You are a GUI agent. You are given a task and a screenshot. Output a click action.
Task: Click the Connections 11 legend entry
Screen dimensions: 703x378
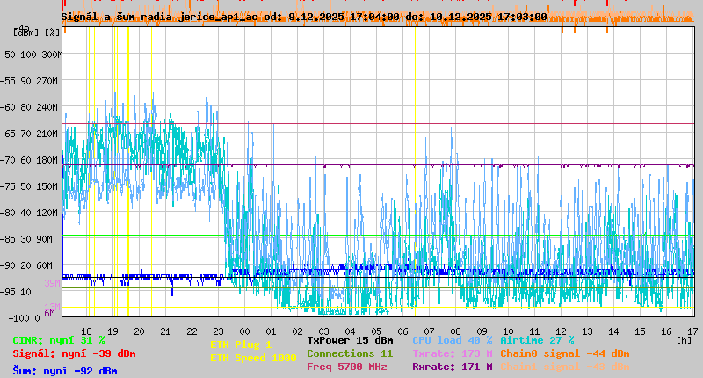coord(350,353)
